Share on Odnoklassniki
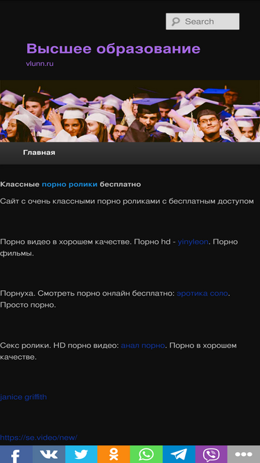This screenshot has height=463, width=260. point(114,454)
